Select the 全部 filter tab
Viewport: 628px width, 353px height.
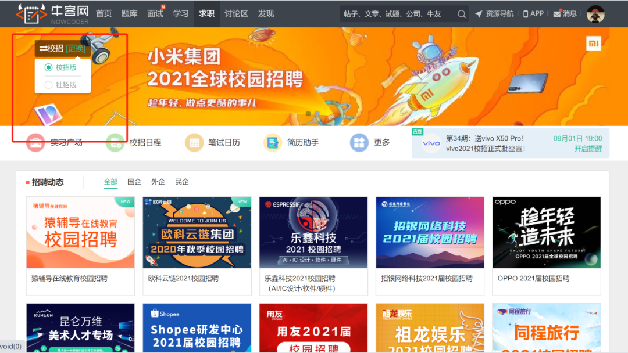coord(110,182)
